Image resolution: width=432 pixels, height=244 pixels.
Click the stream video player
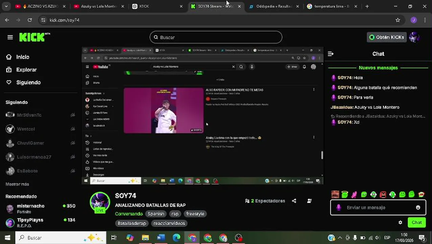(x=202, y=116)
